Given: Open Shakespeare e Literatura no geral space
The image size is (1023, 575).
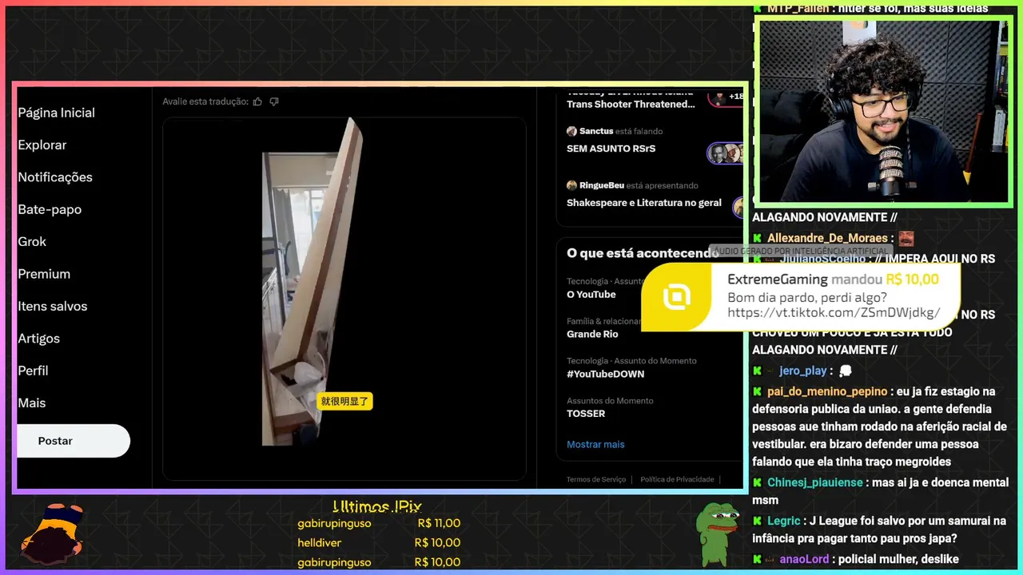Looking at the screenshot, I should coord(644,203).
